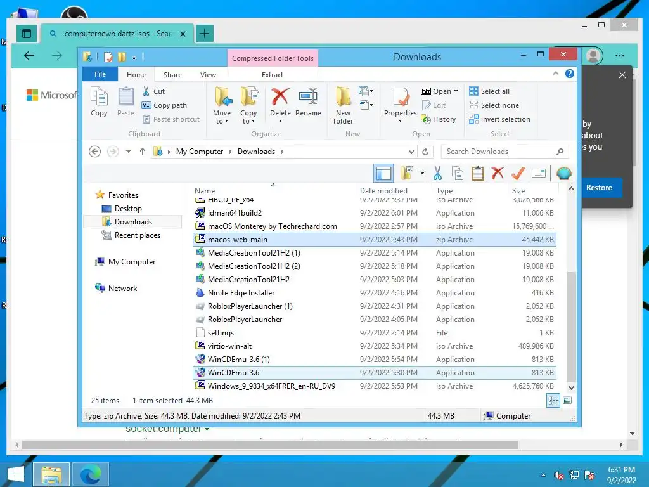Open the File menu tab
This screenshot has height=487, width=649.
[100, 74]
